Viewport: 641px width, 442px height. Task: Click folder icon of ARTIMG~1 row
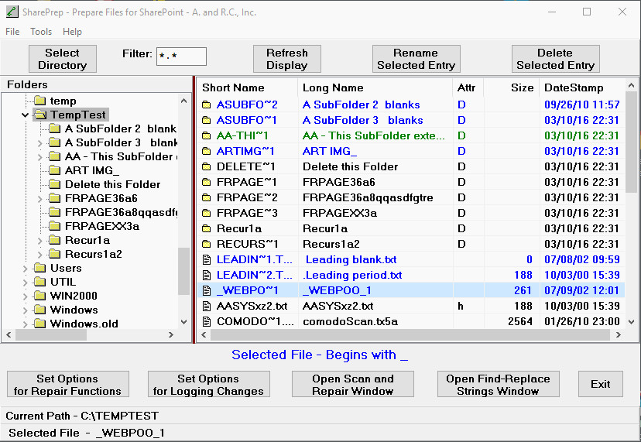[207, 152]
